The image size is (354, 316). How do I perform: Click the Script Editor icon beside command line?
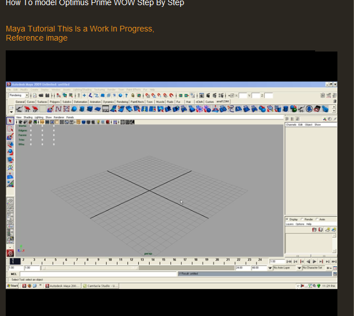point(335,274)
